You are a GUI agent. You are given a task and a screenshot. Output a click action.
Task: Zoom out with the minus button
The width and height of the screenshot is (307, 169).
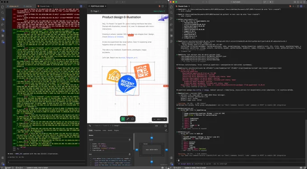154,119
